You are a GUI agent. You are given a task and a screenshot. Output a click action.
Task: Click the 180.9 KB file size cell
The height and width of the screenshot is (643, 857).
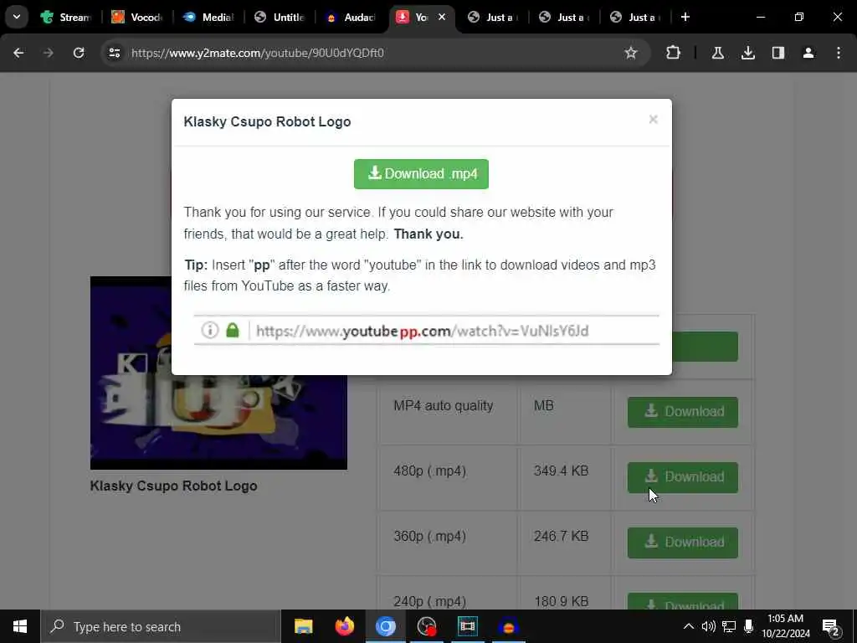[x=562, y=601]
